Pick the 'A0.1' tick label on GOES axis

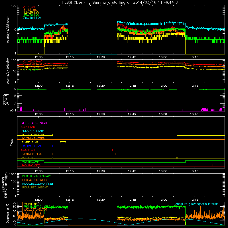(13, 111)
